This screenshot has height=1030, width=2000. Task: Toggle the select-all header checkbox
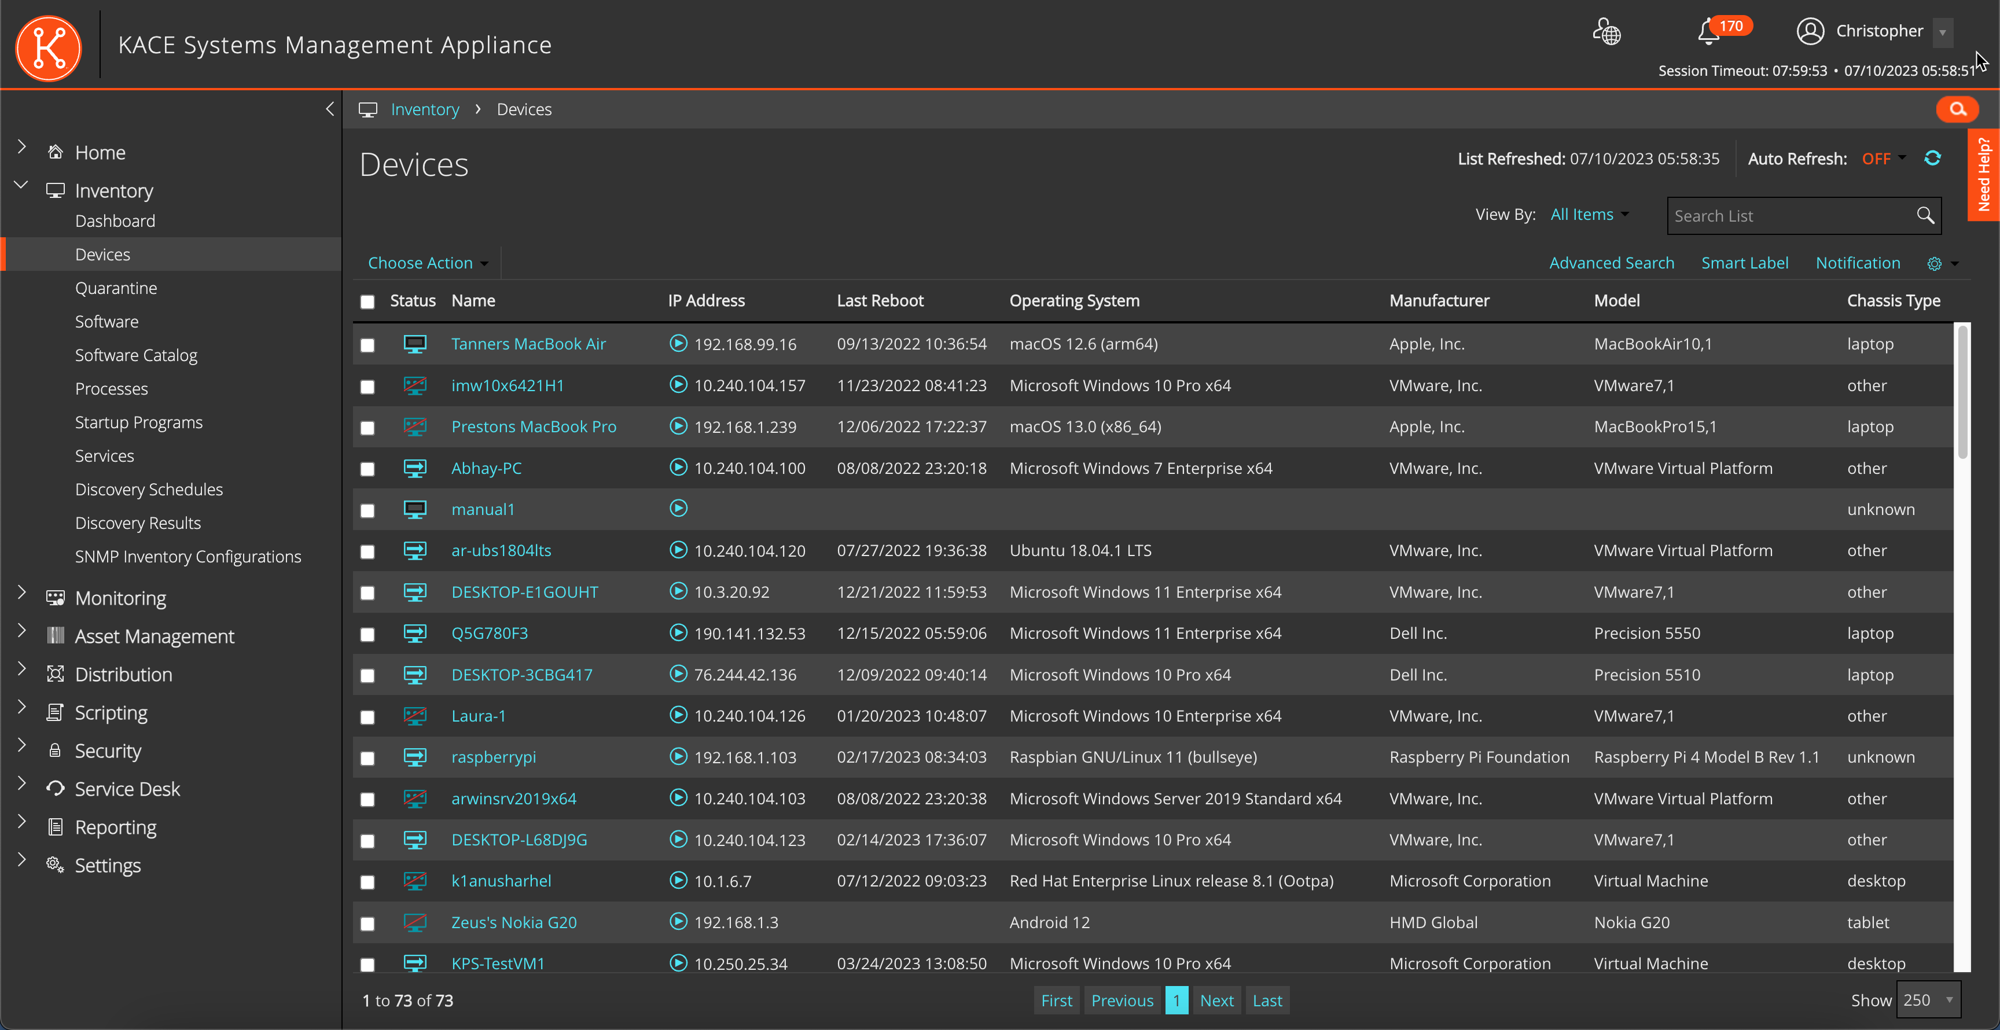tap(367, 302)
